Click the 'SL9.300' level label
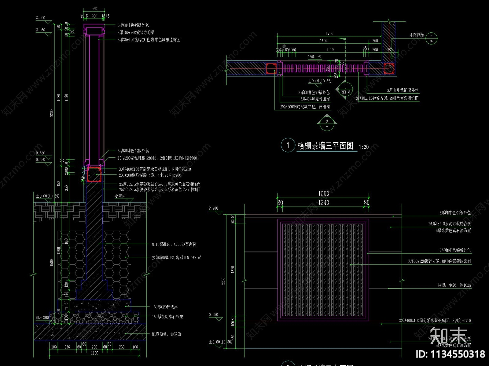This screenshot has width=489, height=366. [42, 318]
